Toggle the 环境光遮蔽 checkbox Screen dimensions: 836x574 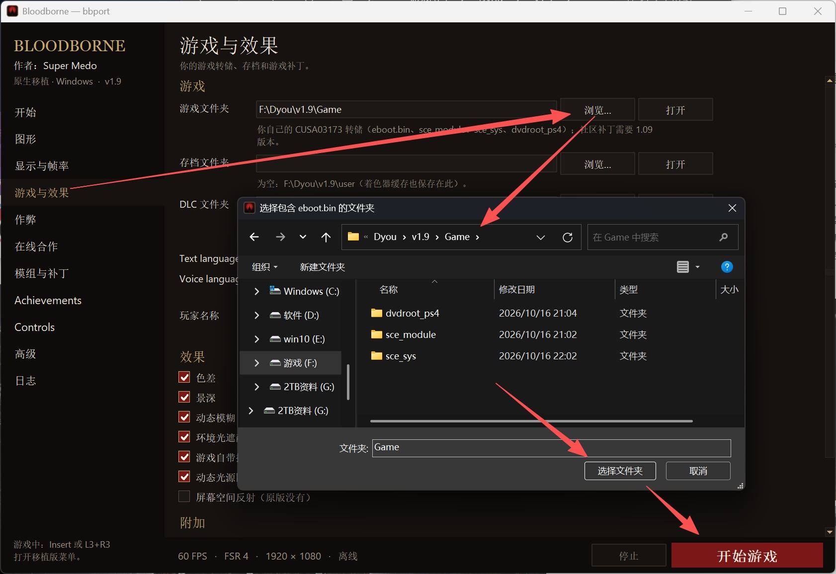(184, 437)
